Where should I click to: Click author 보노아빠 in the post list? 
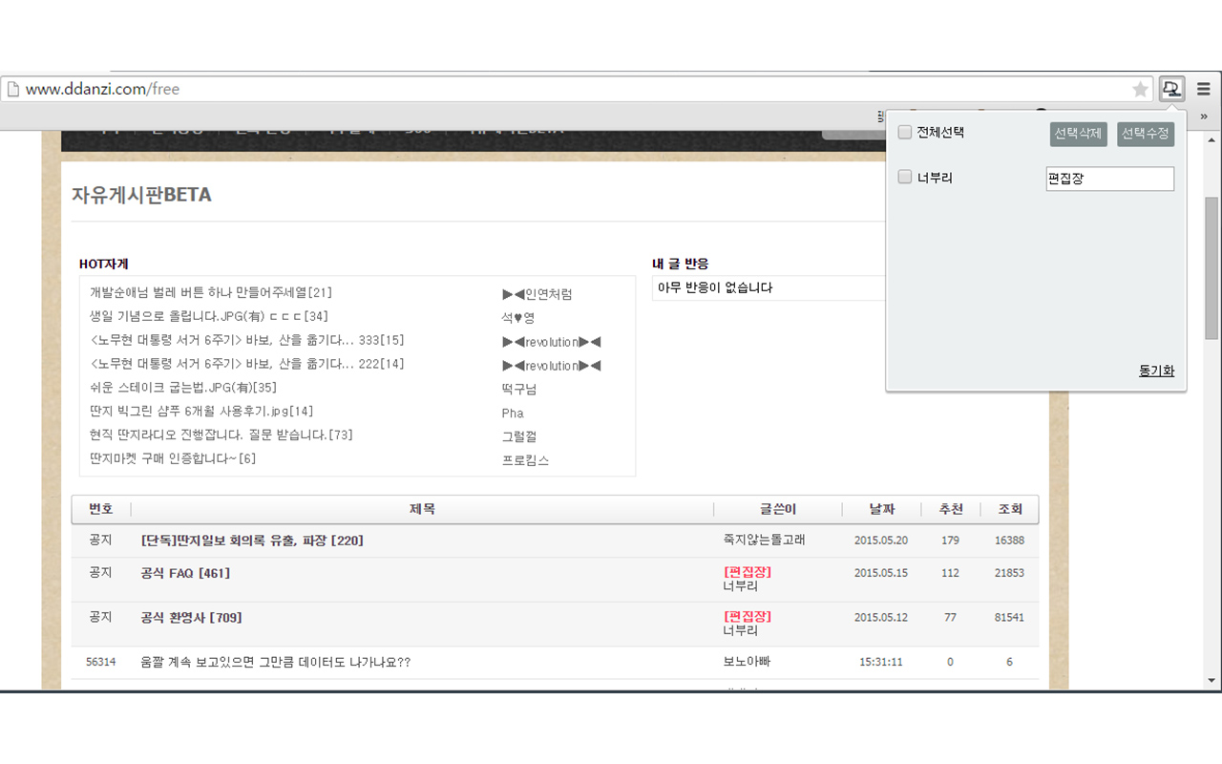(x=746, y=662)
